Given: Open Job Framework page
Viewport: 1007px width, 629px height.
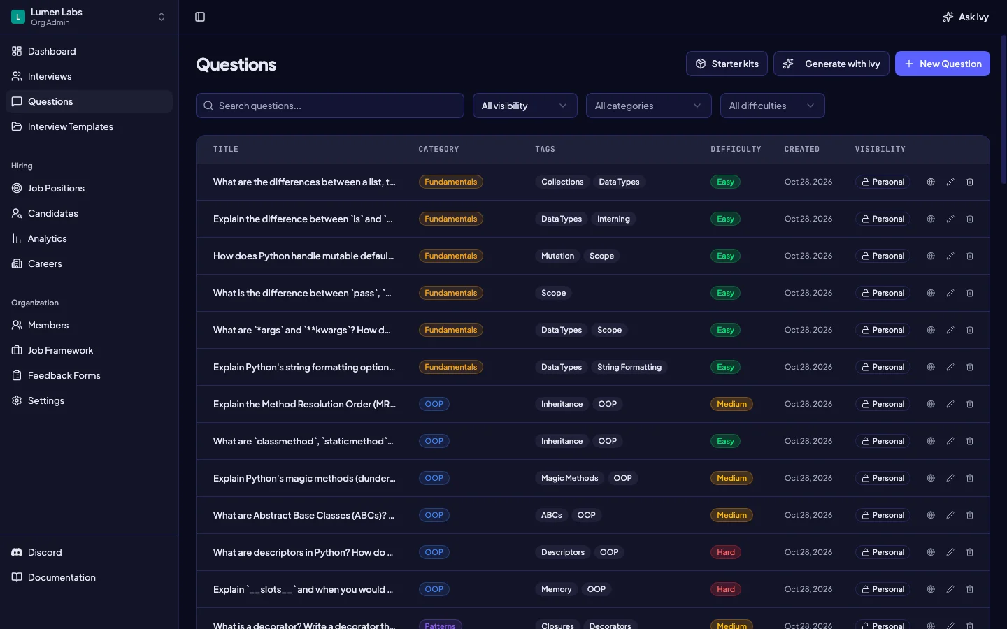Looking at the screenshot, I should click(x=90, y=350).
